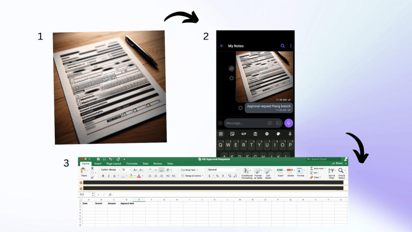The image size is (412, 232).
Task: Tap the back arrow in My Notes
Action: tap(222, 46)
